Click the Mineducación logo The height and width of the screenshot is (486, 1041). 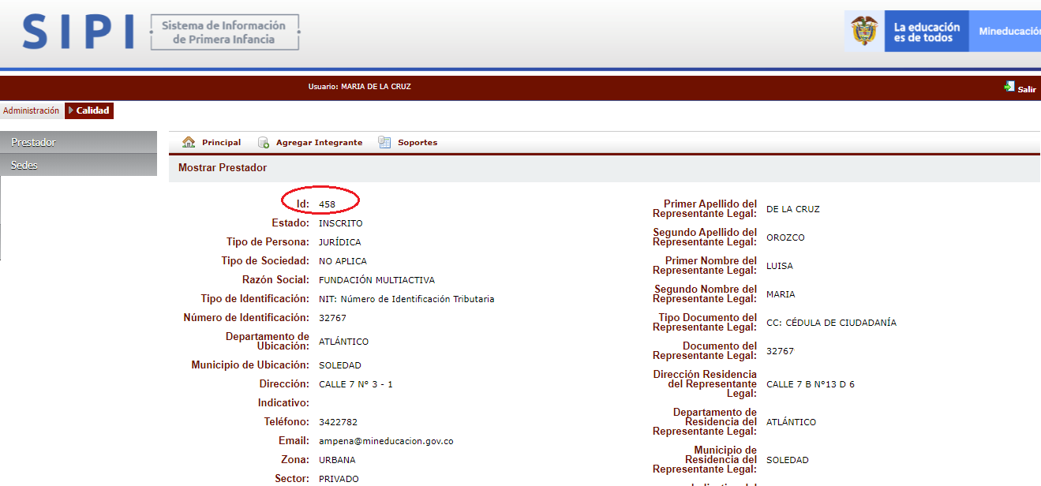pos(1009,32)
